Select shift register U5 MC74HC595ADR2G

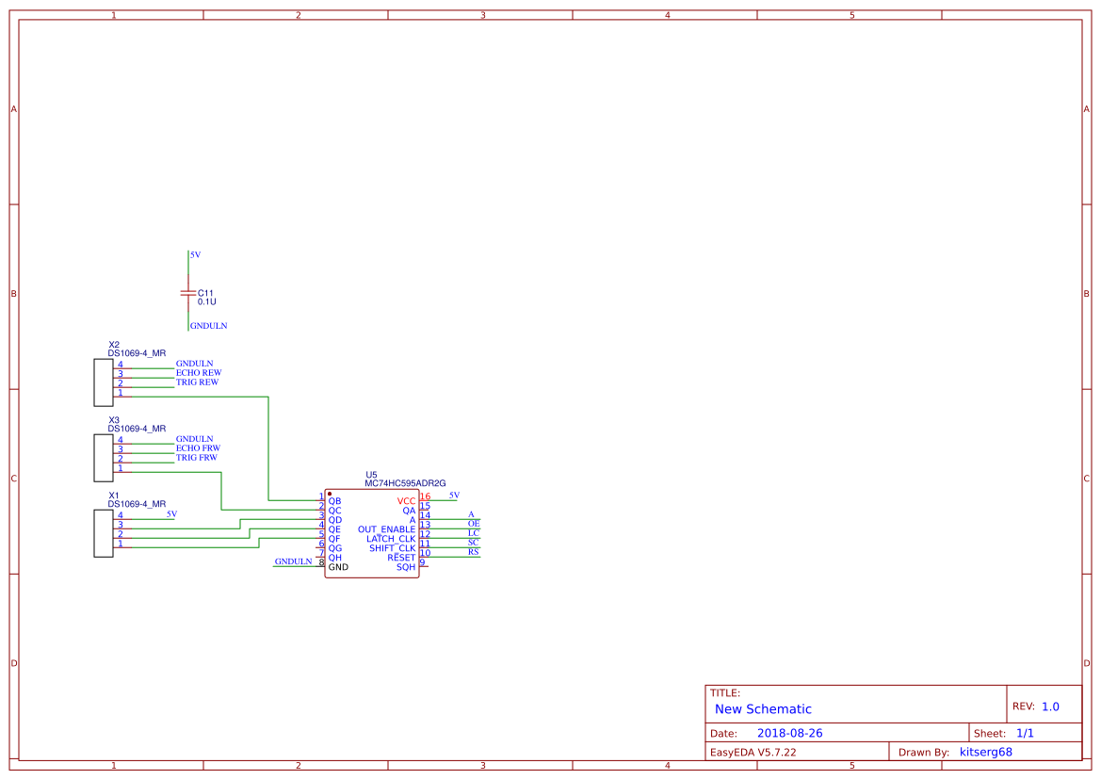click(x=372, y=532)
